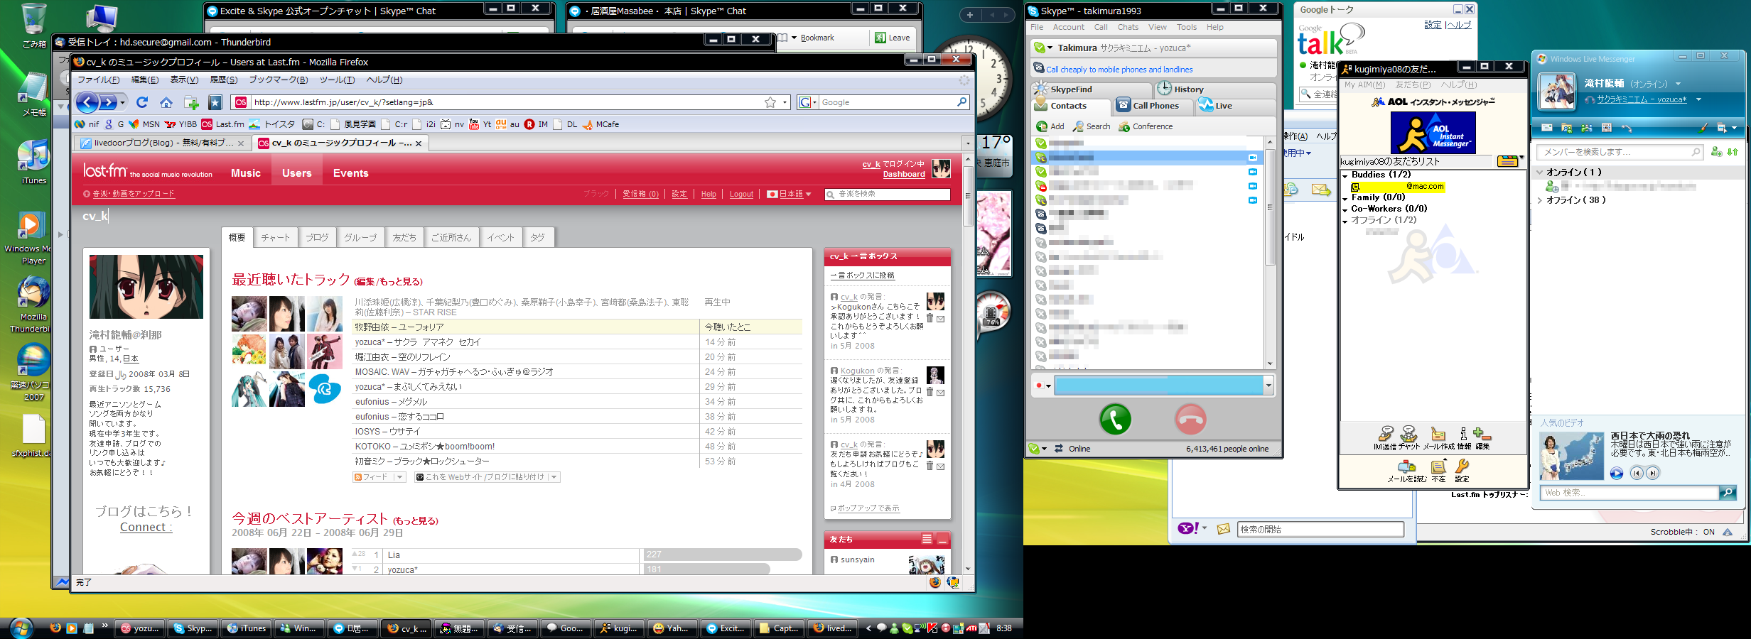Click the Firefox page scrollbar down arrow
Screen dimensions: 1751x639
[967, 569]
